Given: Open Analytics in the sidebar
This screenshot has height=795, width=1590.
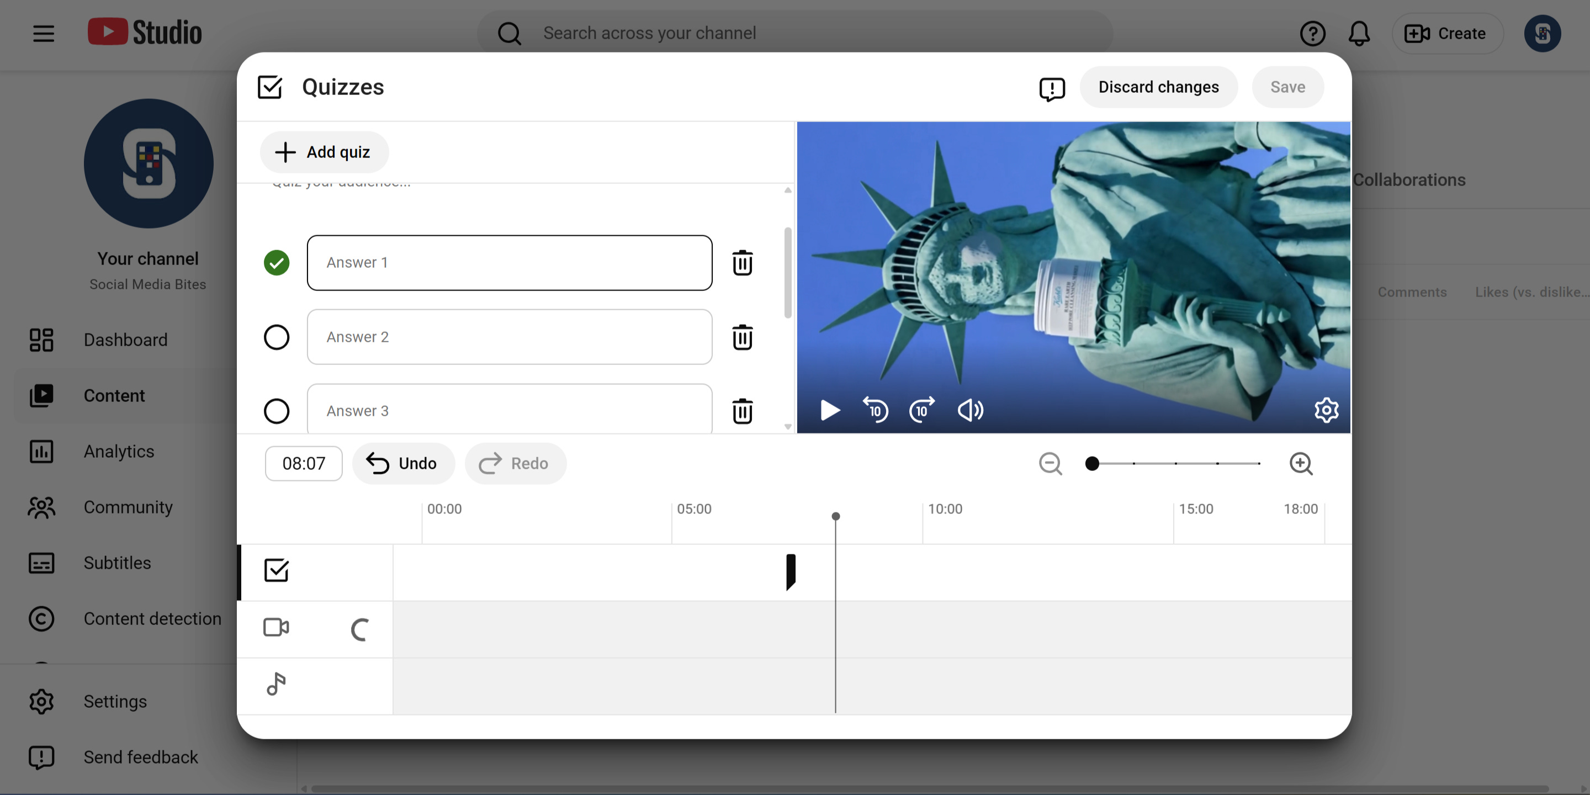Looking at the screenshot, I should pos(119,451).
